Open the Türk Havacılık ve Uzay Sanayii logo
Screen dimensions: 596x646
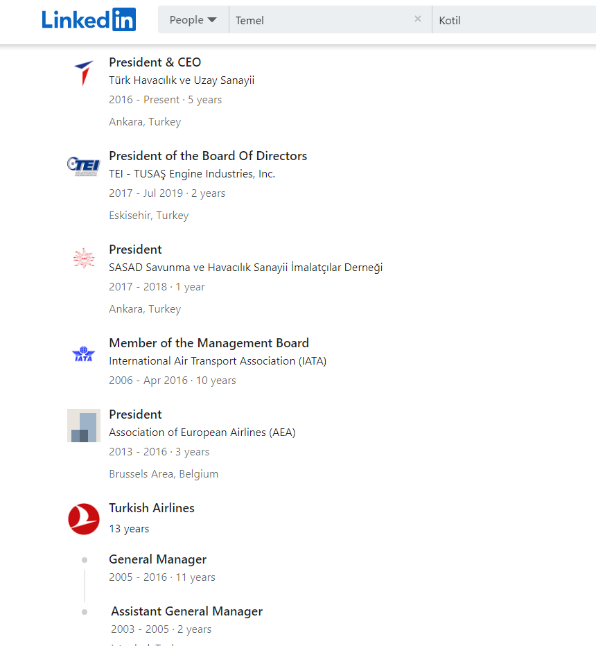pos(84,73)
